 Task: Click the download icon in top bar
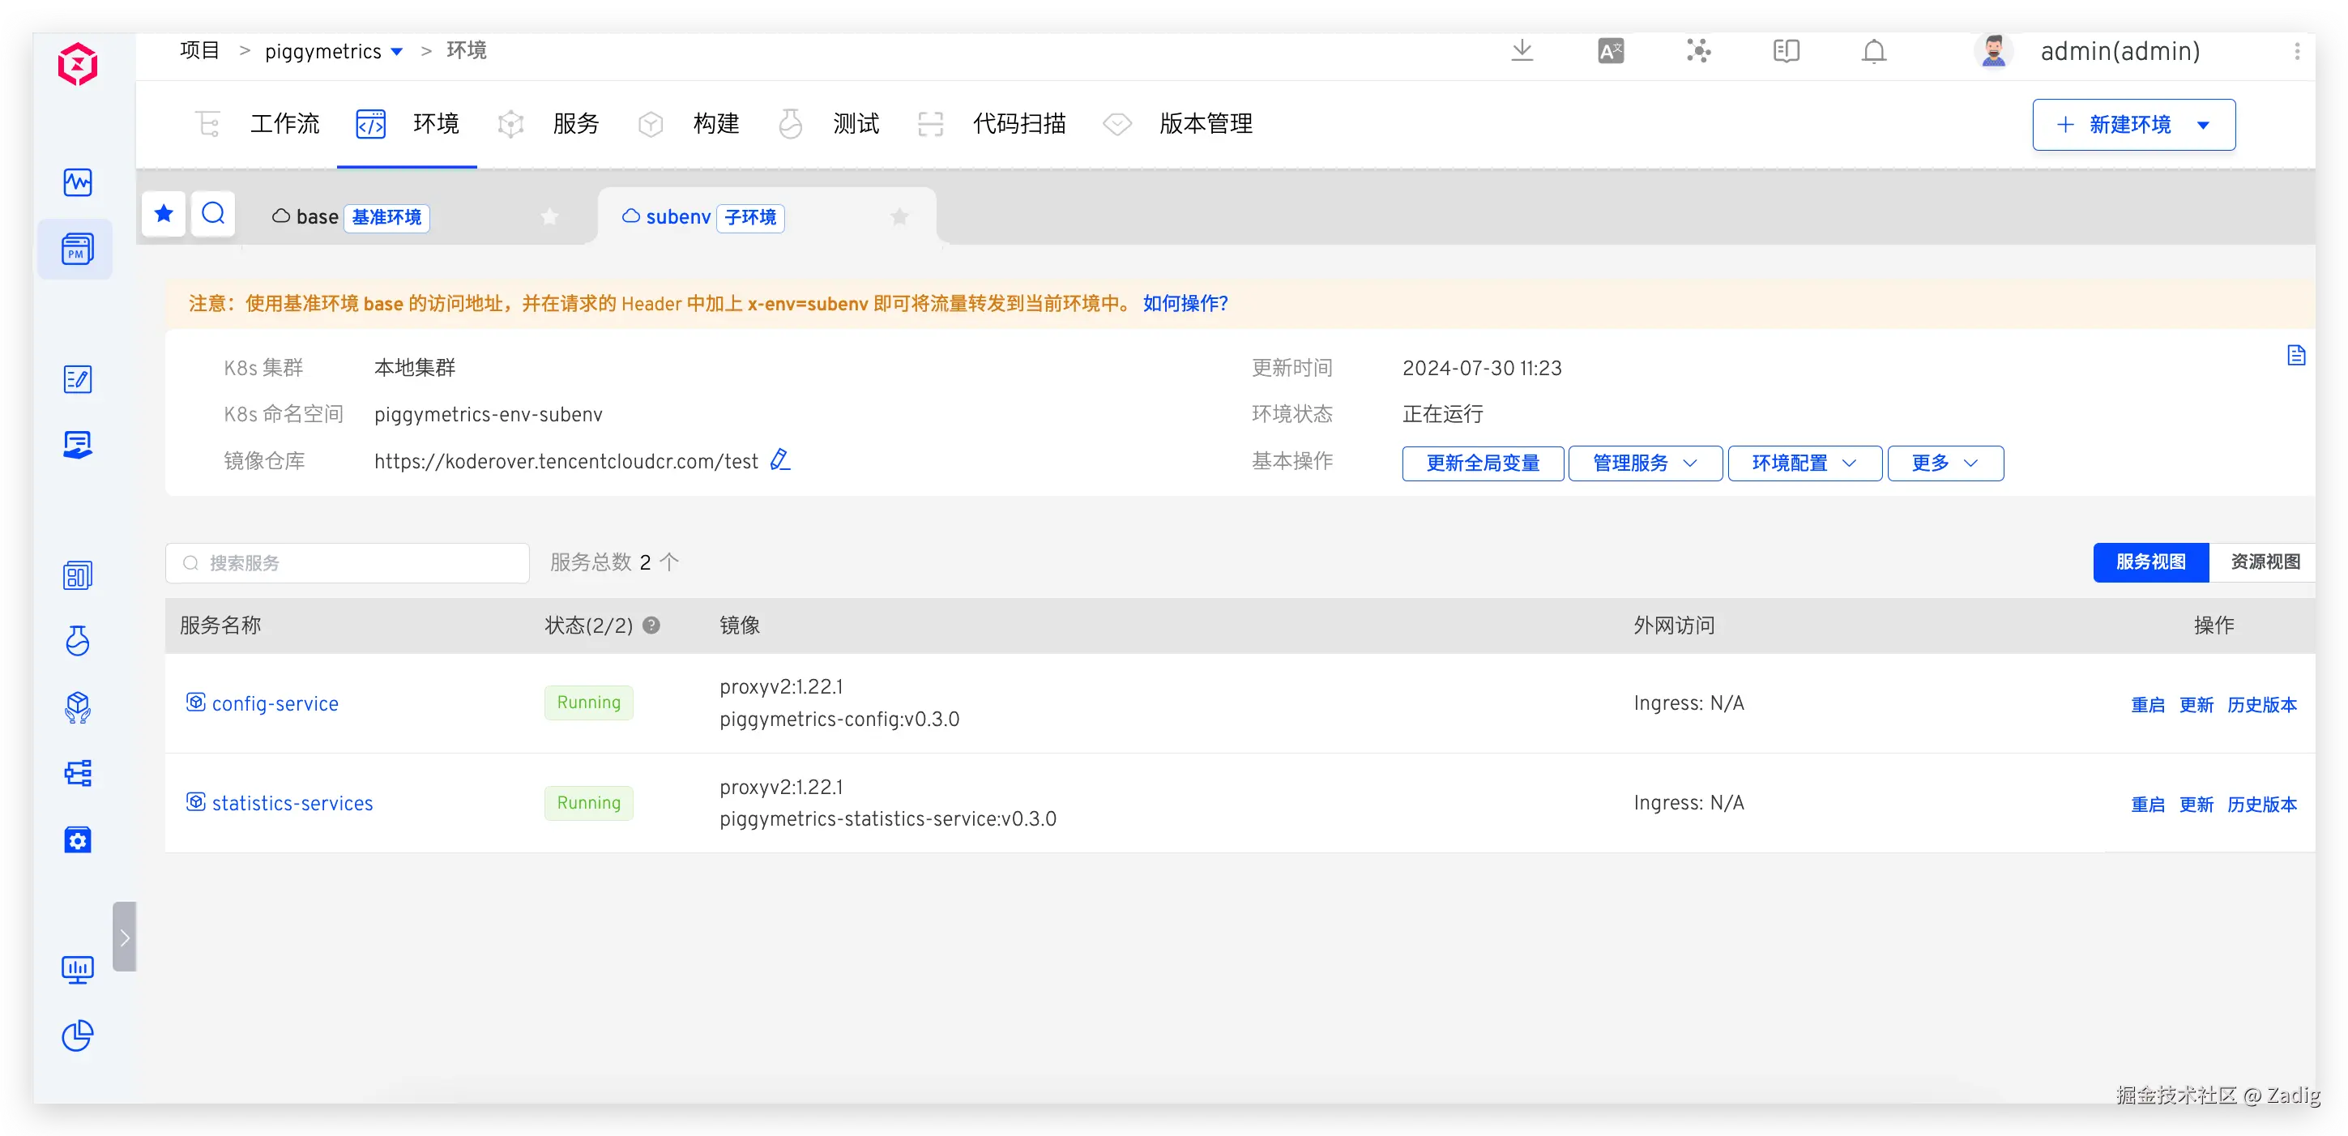click(x=1522, y=51)
